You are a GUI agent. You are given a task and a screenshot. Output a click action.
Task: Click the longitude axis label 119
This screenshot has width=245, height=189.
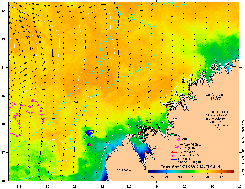pos(19,186)
